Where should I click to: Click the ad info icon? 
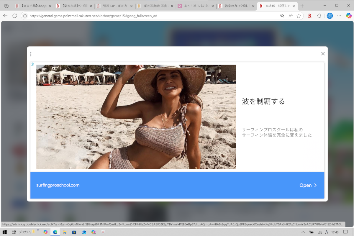pyautogui.click(x=32, y=64)
